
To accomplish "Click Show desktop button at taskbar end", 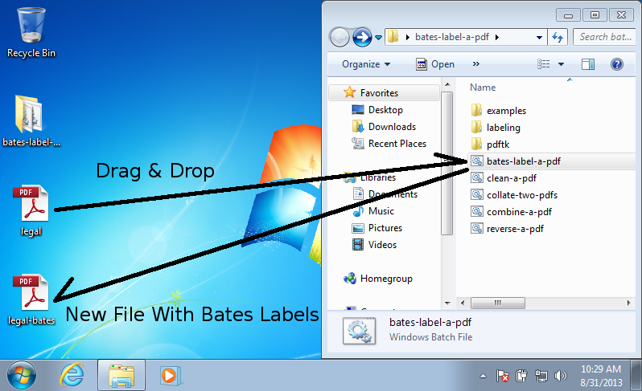I will click(636, 375).
